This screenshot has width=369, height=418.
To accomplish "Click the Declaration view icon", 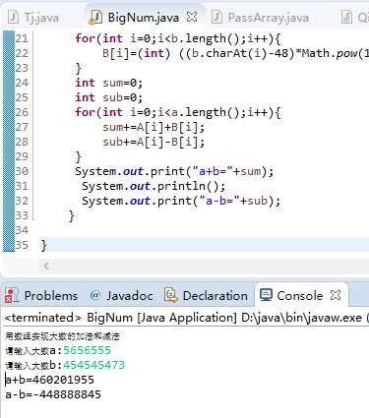I will click(171, 295).
